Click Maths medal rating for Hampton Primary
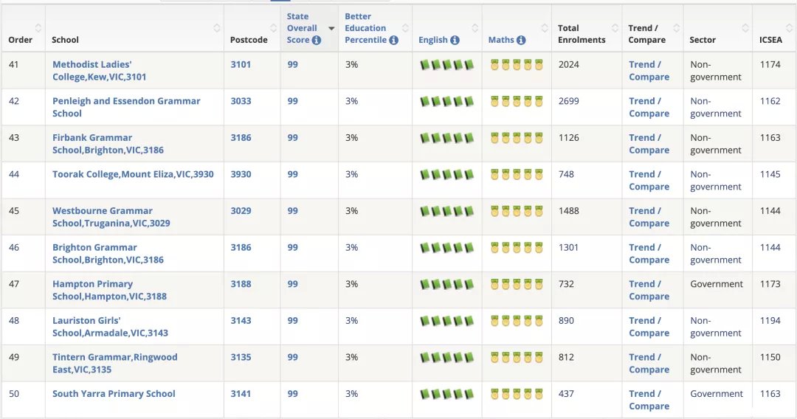The width and height of the screenshot is (797, 419). pyautogui.click(x=517, y=285)
